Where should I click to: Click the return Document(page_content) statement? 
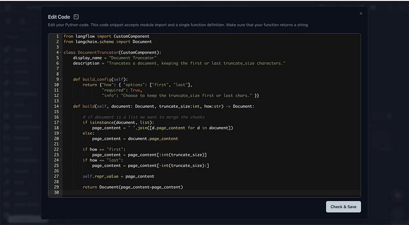pyautogui.click(x=133, y=187)
